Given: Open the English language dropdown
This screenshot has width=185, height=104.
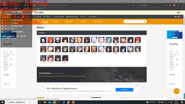Looking at the screenshot, I should [x=178, y=17].
